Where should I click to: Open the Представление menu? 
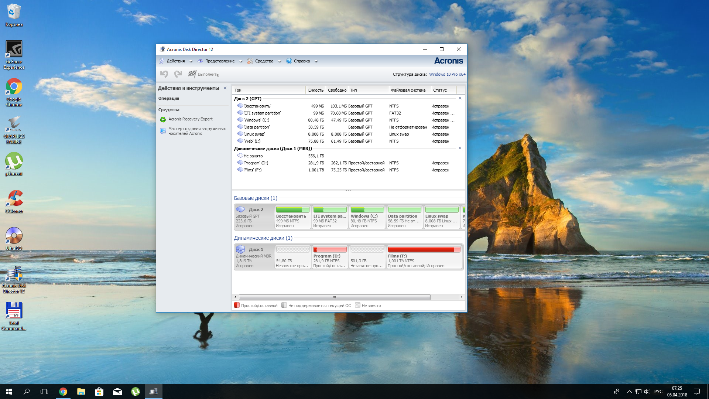point(220,61)
